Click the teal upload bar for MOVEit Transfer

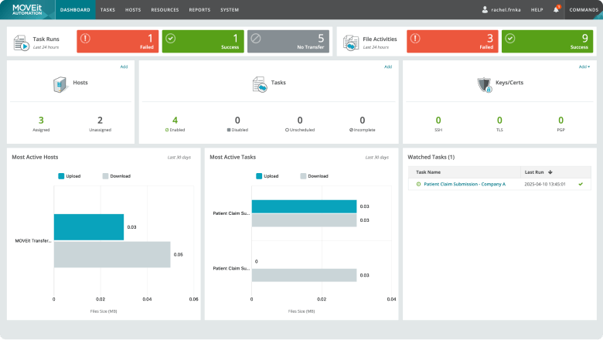tap(89, 226)
